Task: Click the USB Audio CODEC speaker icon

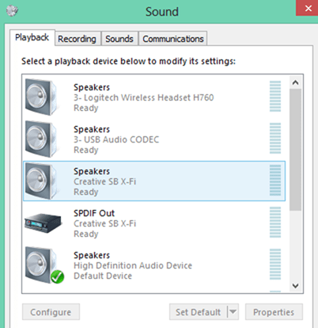Action: [x=41, y=139]
